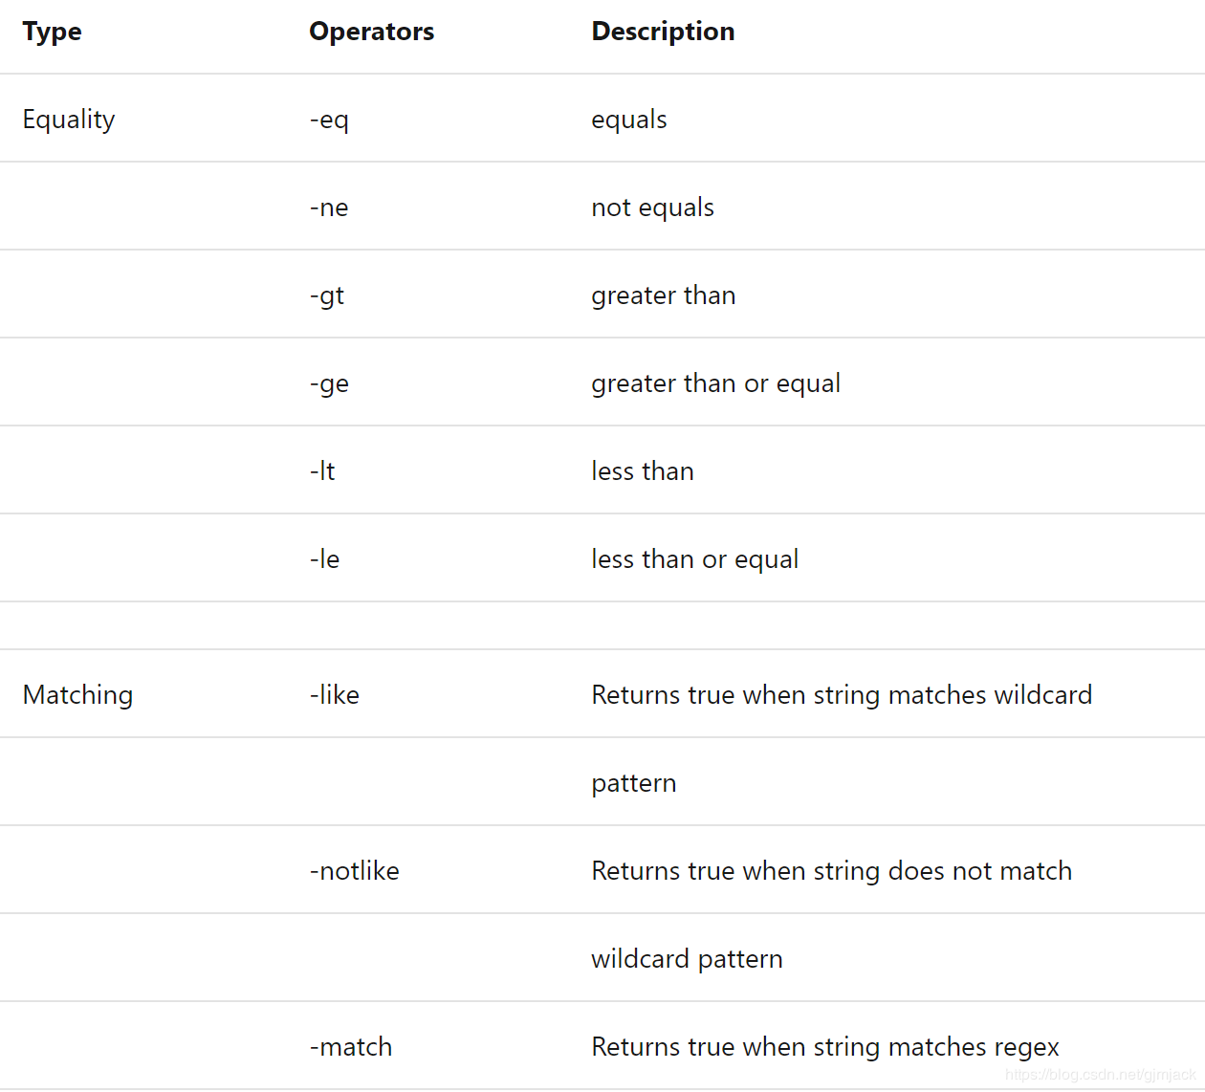The width and height of the screenshot is (1205, 1092).
Task: Click the "greater than or equal" description
Action: tap(715, 383)
